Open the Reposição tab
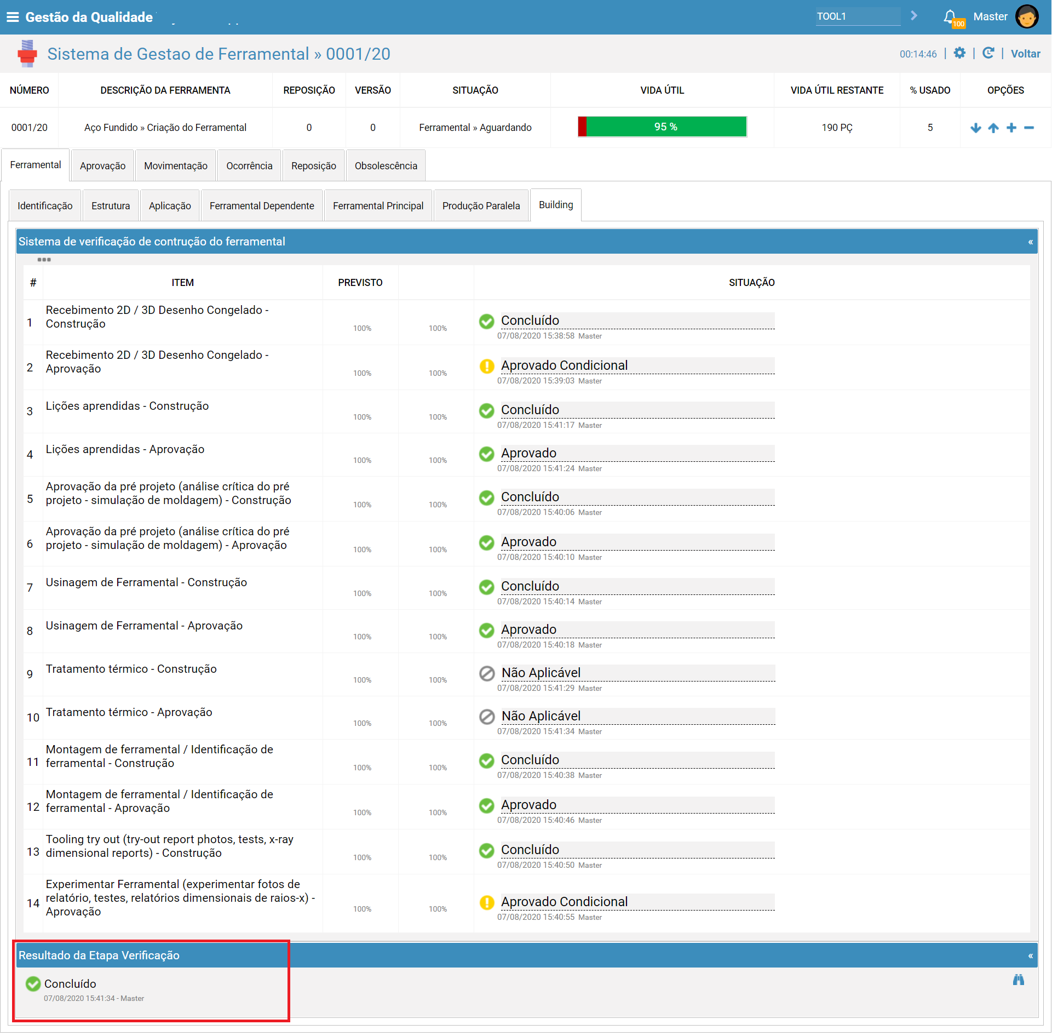The height and width of the screenshot is (1036, 1052). (314, 166)
